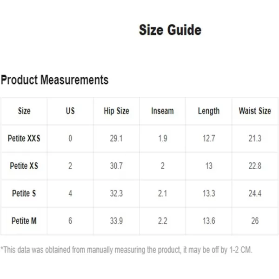Click waist size value 26
The width and height of the screenshot is (279, 279).
pyautogui.click(x=255, y=221)
